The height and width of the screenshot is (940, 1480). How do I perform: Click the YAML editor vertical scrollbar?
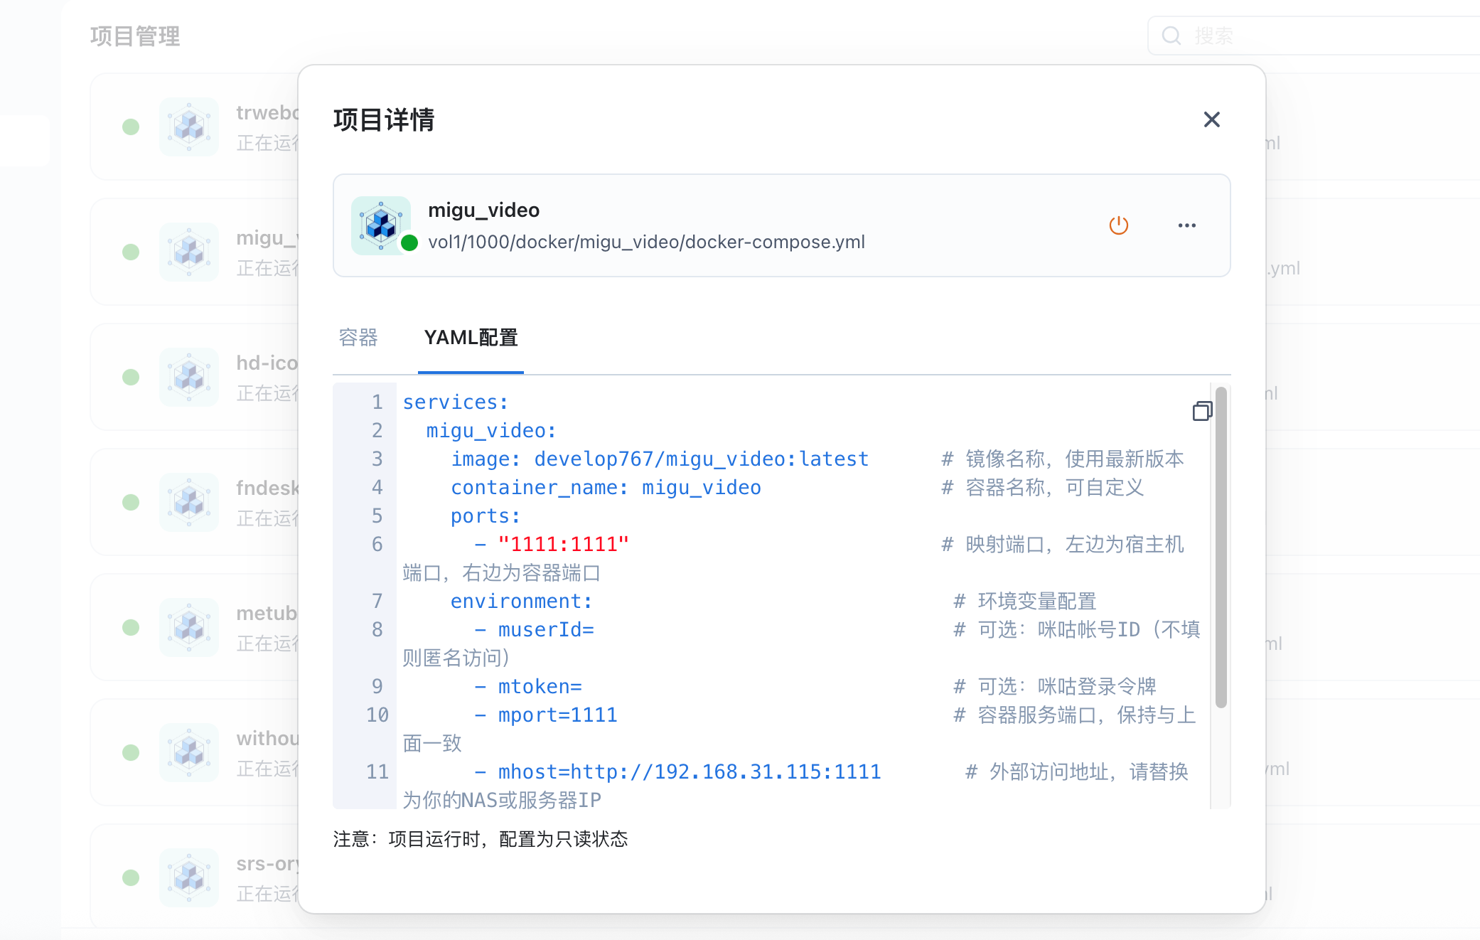1221,548
